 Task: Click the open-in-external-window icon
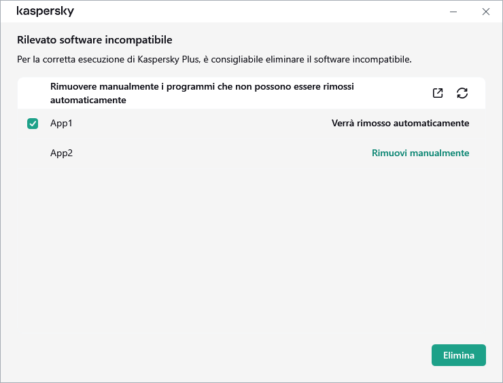click(x=438, y=93)
